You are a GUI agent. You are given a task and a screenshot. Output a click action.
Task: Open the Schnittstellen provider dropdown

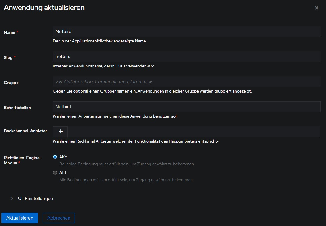pyautogui.click(x=186, y=107)
